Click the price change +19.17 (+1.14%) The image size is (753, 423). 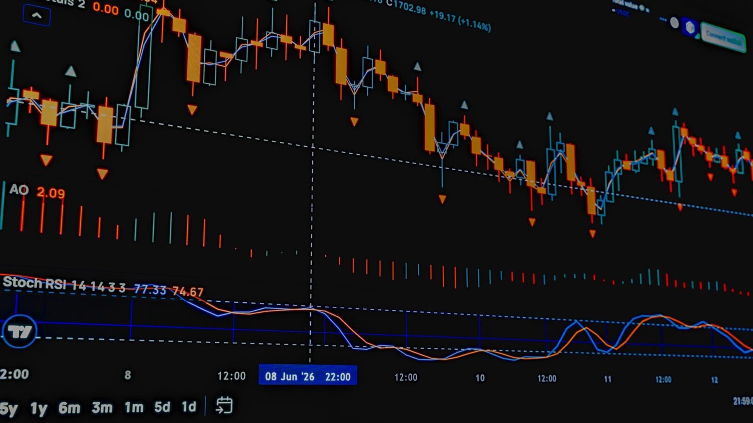tap(460, 21)
